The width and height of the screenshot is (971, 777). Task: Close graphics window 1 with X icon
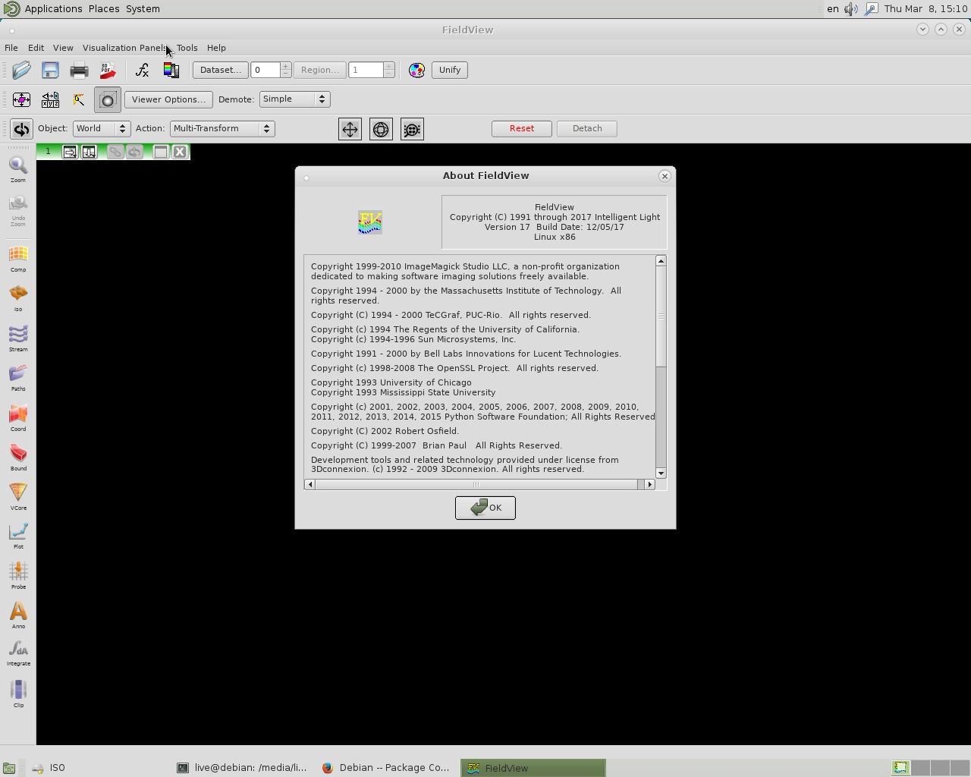click(180, 152)
